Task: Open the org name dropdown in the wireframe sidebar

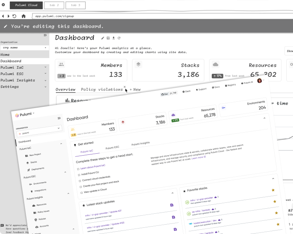Action: (x=25, y=48)
